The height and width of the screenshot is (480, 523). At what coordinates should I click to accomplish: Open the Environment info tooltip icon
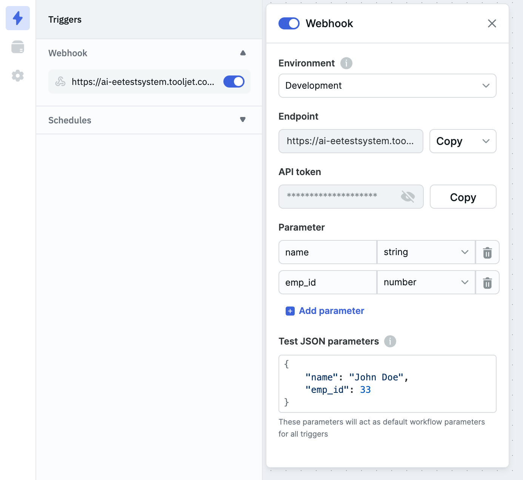(x=346, y=63)
